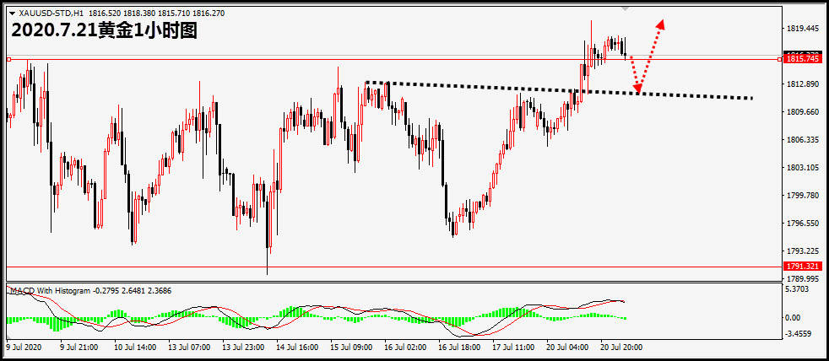
Task: Click the 17 Jul 11:00 time label
Action: (x=512, y=347)
